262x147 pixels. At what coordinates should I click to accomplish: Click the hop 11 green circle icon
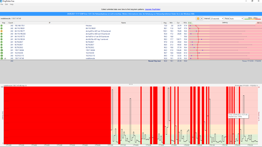click(2, 53)
